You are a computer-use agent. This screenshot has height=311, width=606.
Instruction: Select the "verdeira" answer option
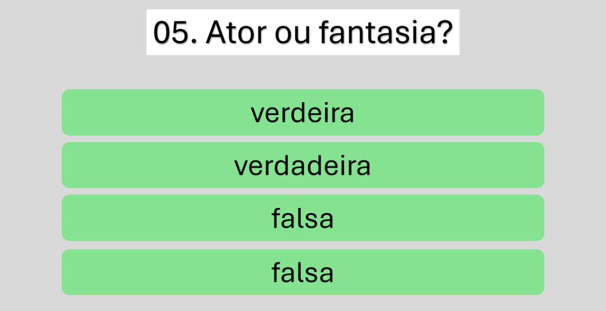tap(302, 113)
